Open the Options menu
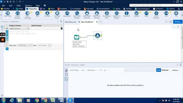 click(28, 5)
